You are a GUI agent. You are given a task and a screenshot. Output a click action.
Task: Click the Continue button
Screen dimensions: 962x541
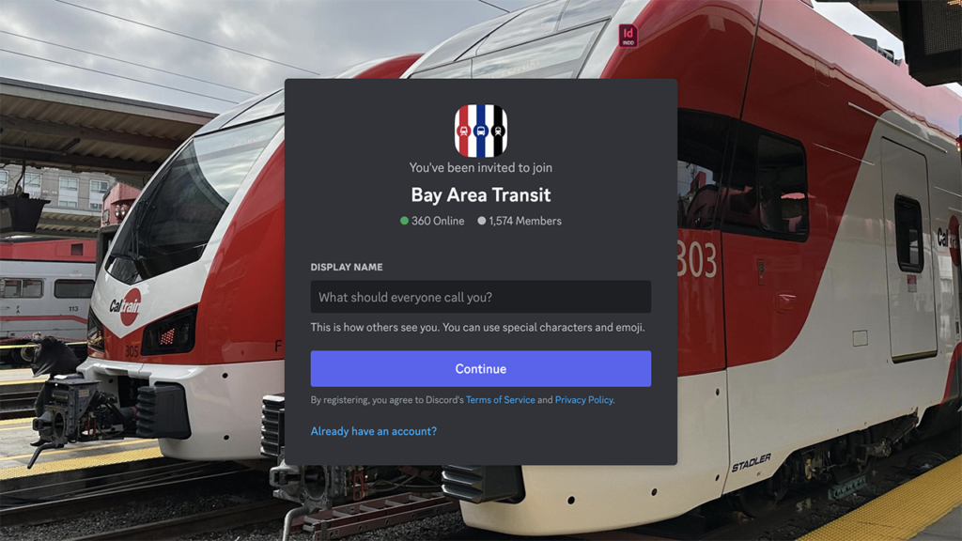(480, 368)
